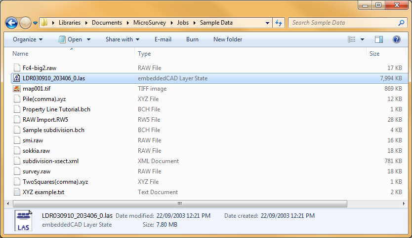Sort files by Name column header
This screenshot has width=412, height=238.
click(20, 54)
